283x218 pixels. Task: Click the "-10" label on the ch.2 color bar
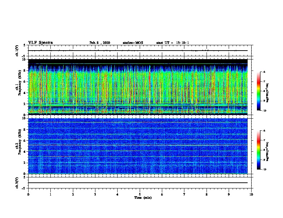coord(264,170)
